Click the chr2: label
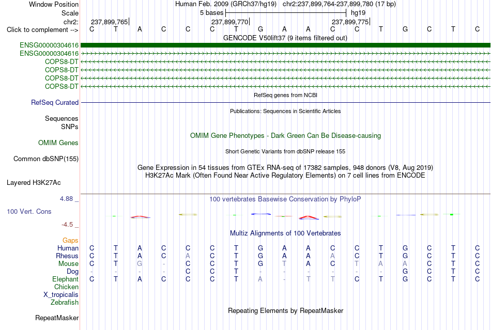The width and height of the screenshot is (491, 330). tap(71, 22)
